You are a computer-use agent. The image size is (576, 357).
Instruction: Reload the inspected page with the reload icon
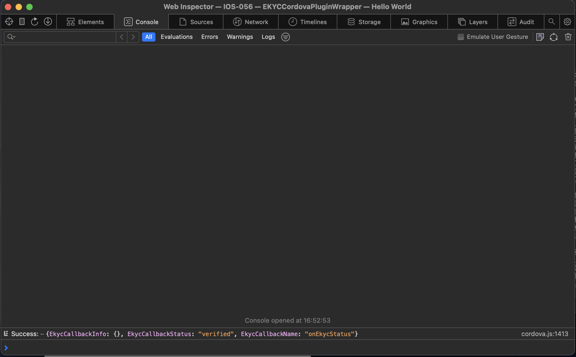point(35,22)
